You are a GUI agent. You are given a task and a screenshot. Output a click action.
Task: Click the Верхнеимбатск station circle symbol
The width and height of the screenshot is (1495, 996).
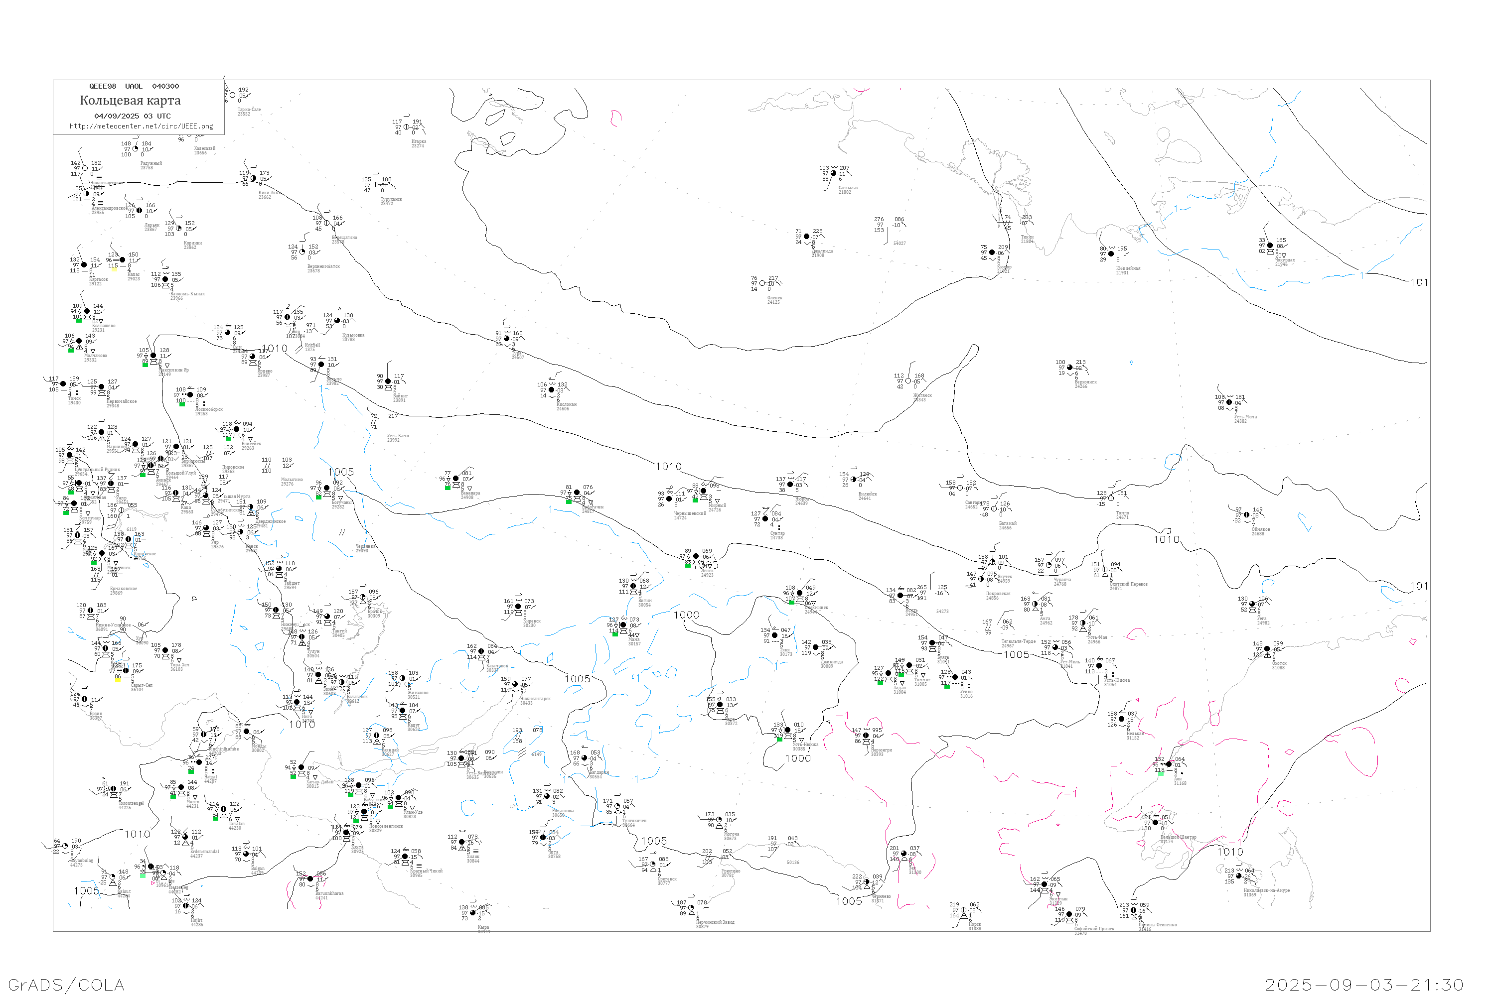pyautogui.click(x=302, y=252)
